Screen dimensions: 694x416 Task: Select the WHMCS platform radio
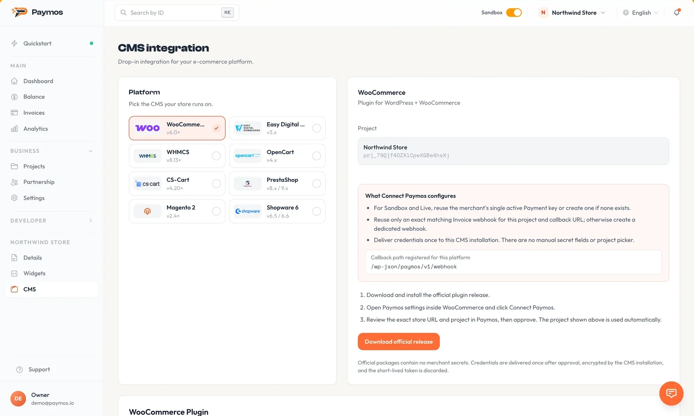point(216,156)
